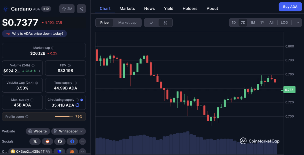
Task: Switch to the About tab
Action: tap(212, 9)
